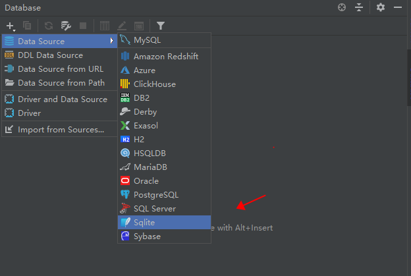Image resolution: width=411 pixels, height=276 pixels.
Task: Choose PostgreSQL as the data source
Action: coord(155,195)
